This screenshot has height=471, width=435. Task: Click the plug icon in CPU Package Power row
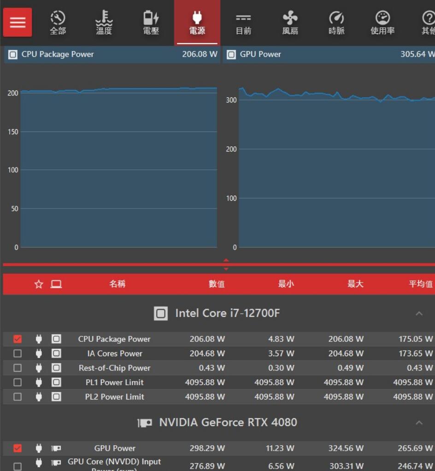39,339
